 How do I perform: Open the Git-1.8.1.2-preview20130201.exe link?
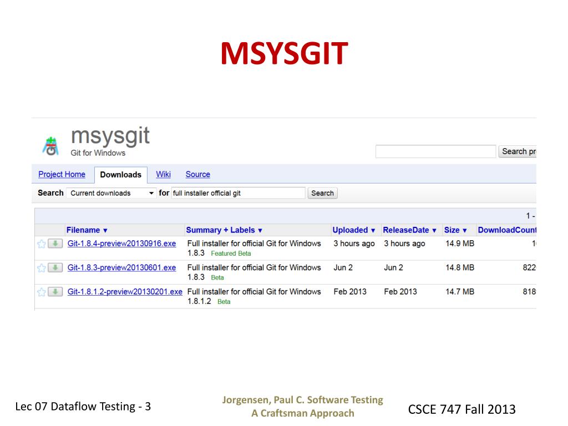pos(125,292)
